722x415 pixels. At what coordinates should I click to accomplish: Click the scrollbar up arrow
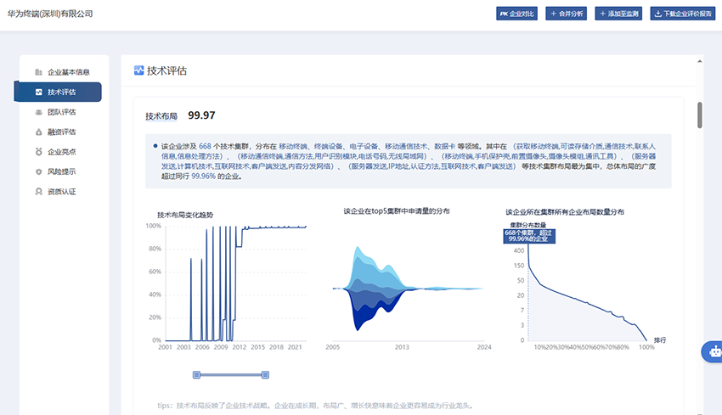click(x=699, y=61)
